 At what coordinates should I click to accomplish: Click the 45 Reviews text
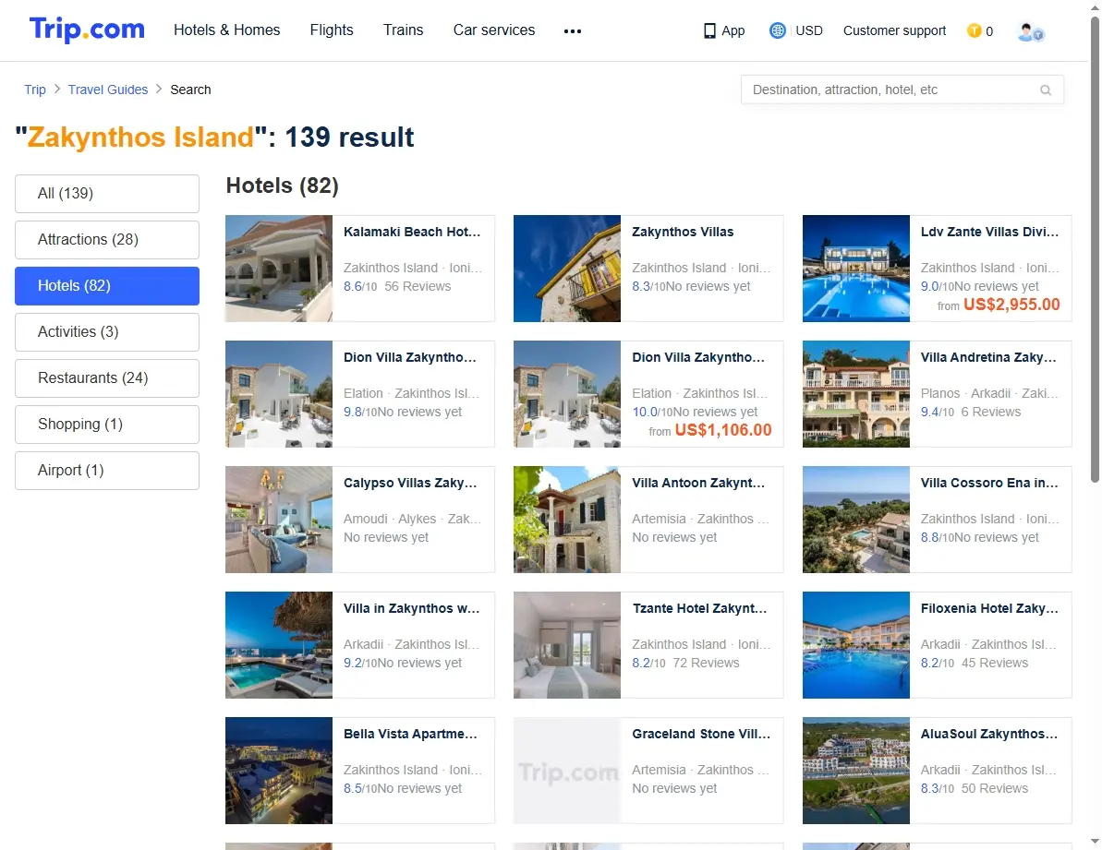click(x=995, y=664)
